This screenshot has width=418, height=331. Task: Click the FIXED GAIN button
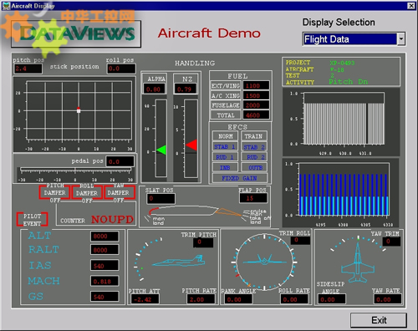[x=239, y=178]
